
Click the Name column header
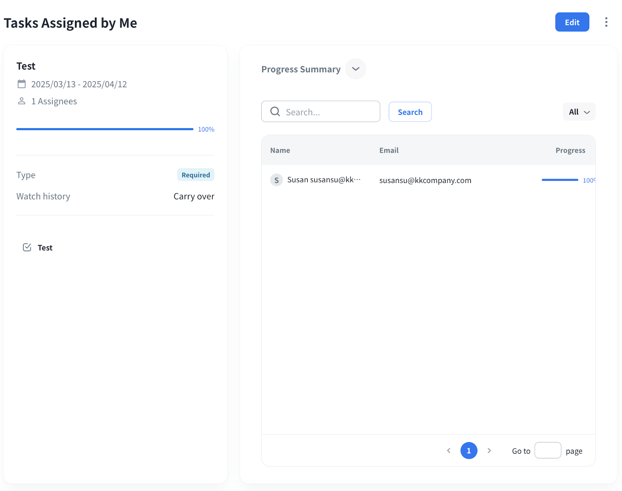click(x=280, y=150)
